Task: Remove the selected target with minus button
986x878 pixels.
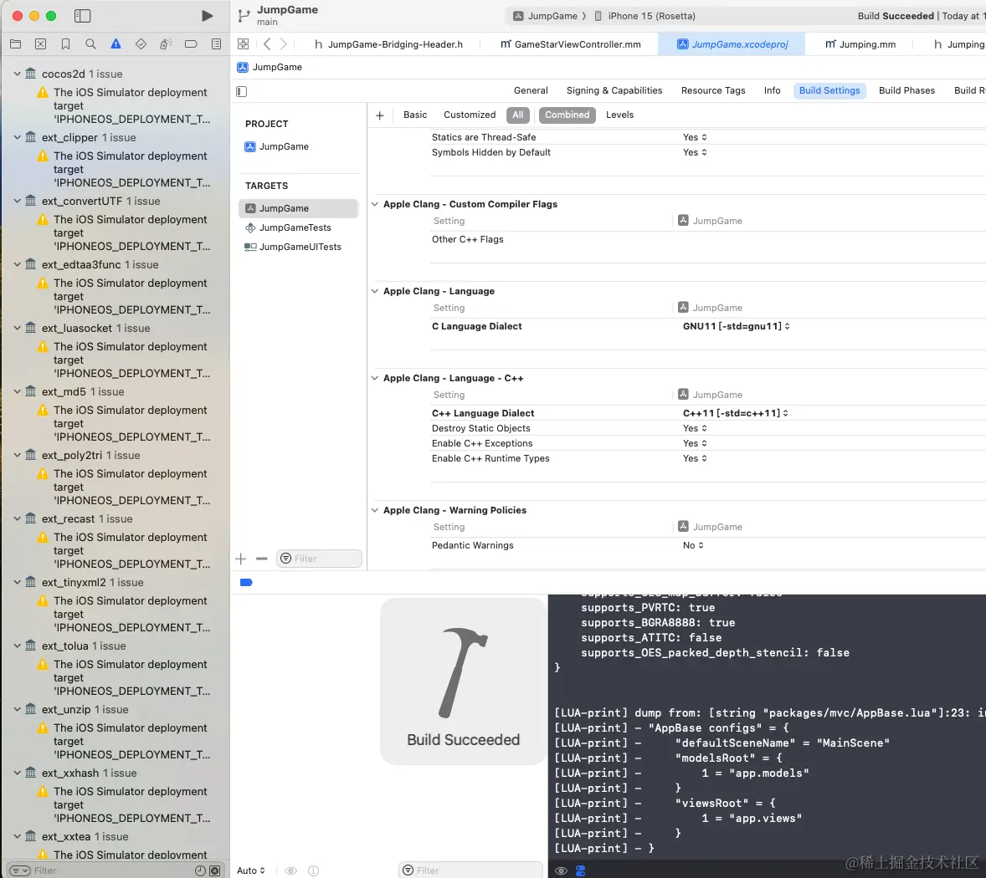Action: (262, 559)
